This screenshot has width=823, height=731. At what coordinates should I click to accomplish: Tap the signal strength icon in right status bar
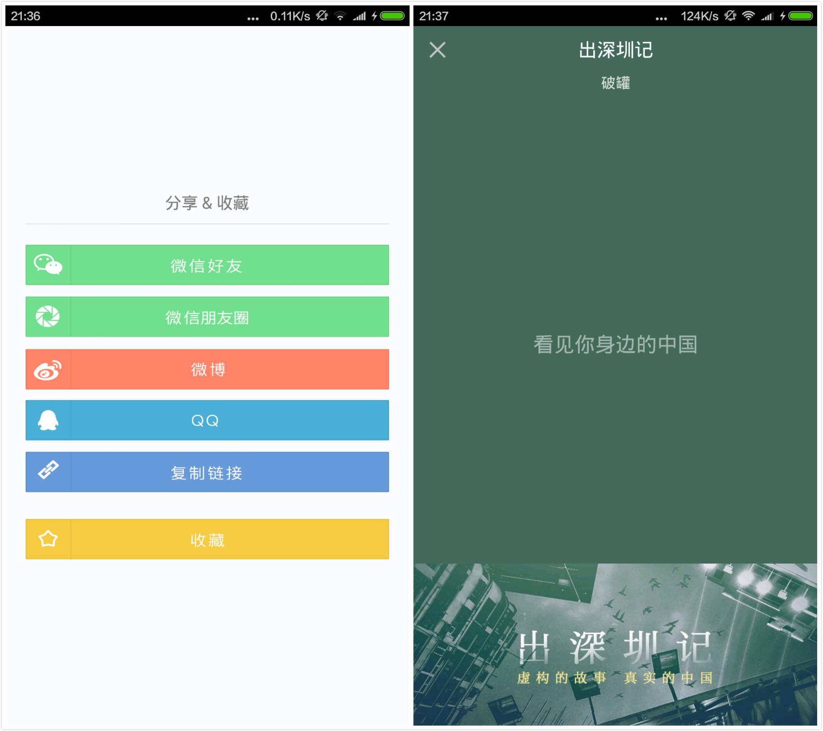(x=767, y=17)
